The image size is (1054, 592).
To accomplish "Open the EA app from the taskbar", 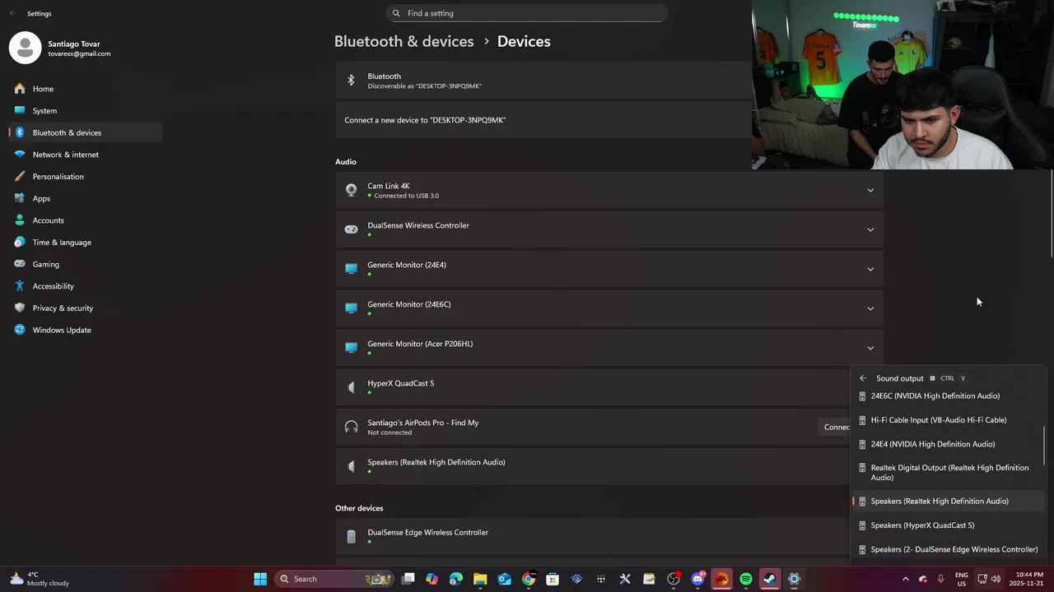I will click(x=722, y=579).
